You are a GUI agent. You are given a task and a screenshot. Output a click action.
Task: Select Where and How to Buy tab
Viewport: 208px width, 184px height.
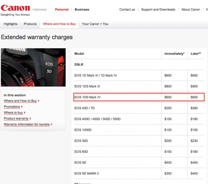click(x=59, y=24)
